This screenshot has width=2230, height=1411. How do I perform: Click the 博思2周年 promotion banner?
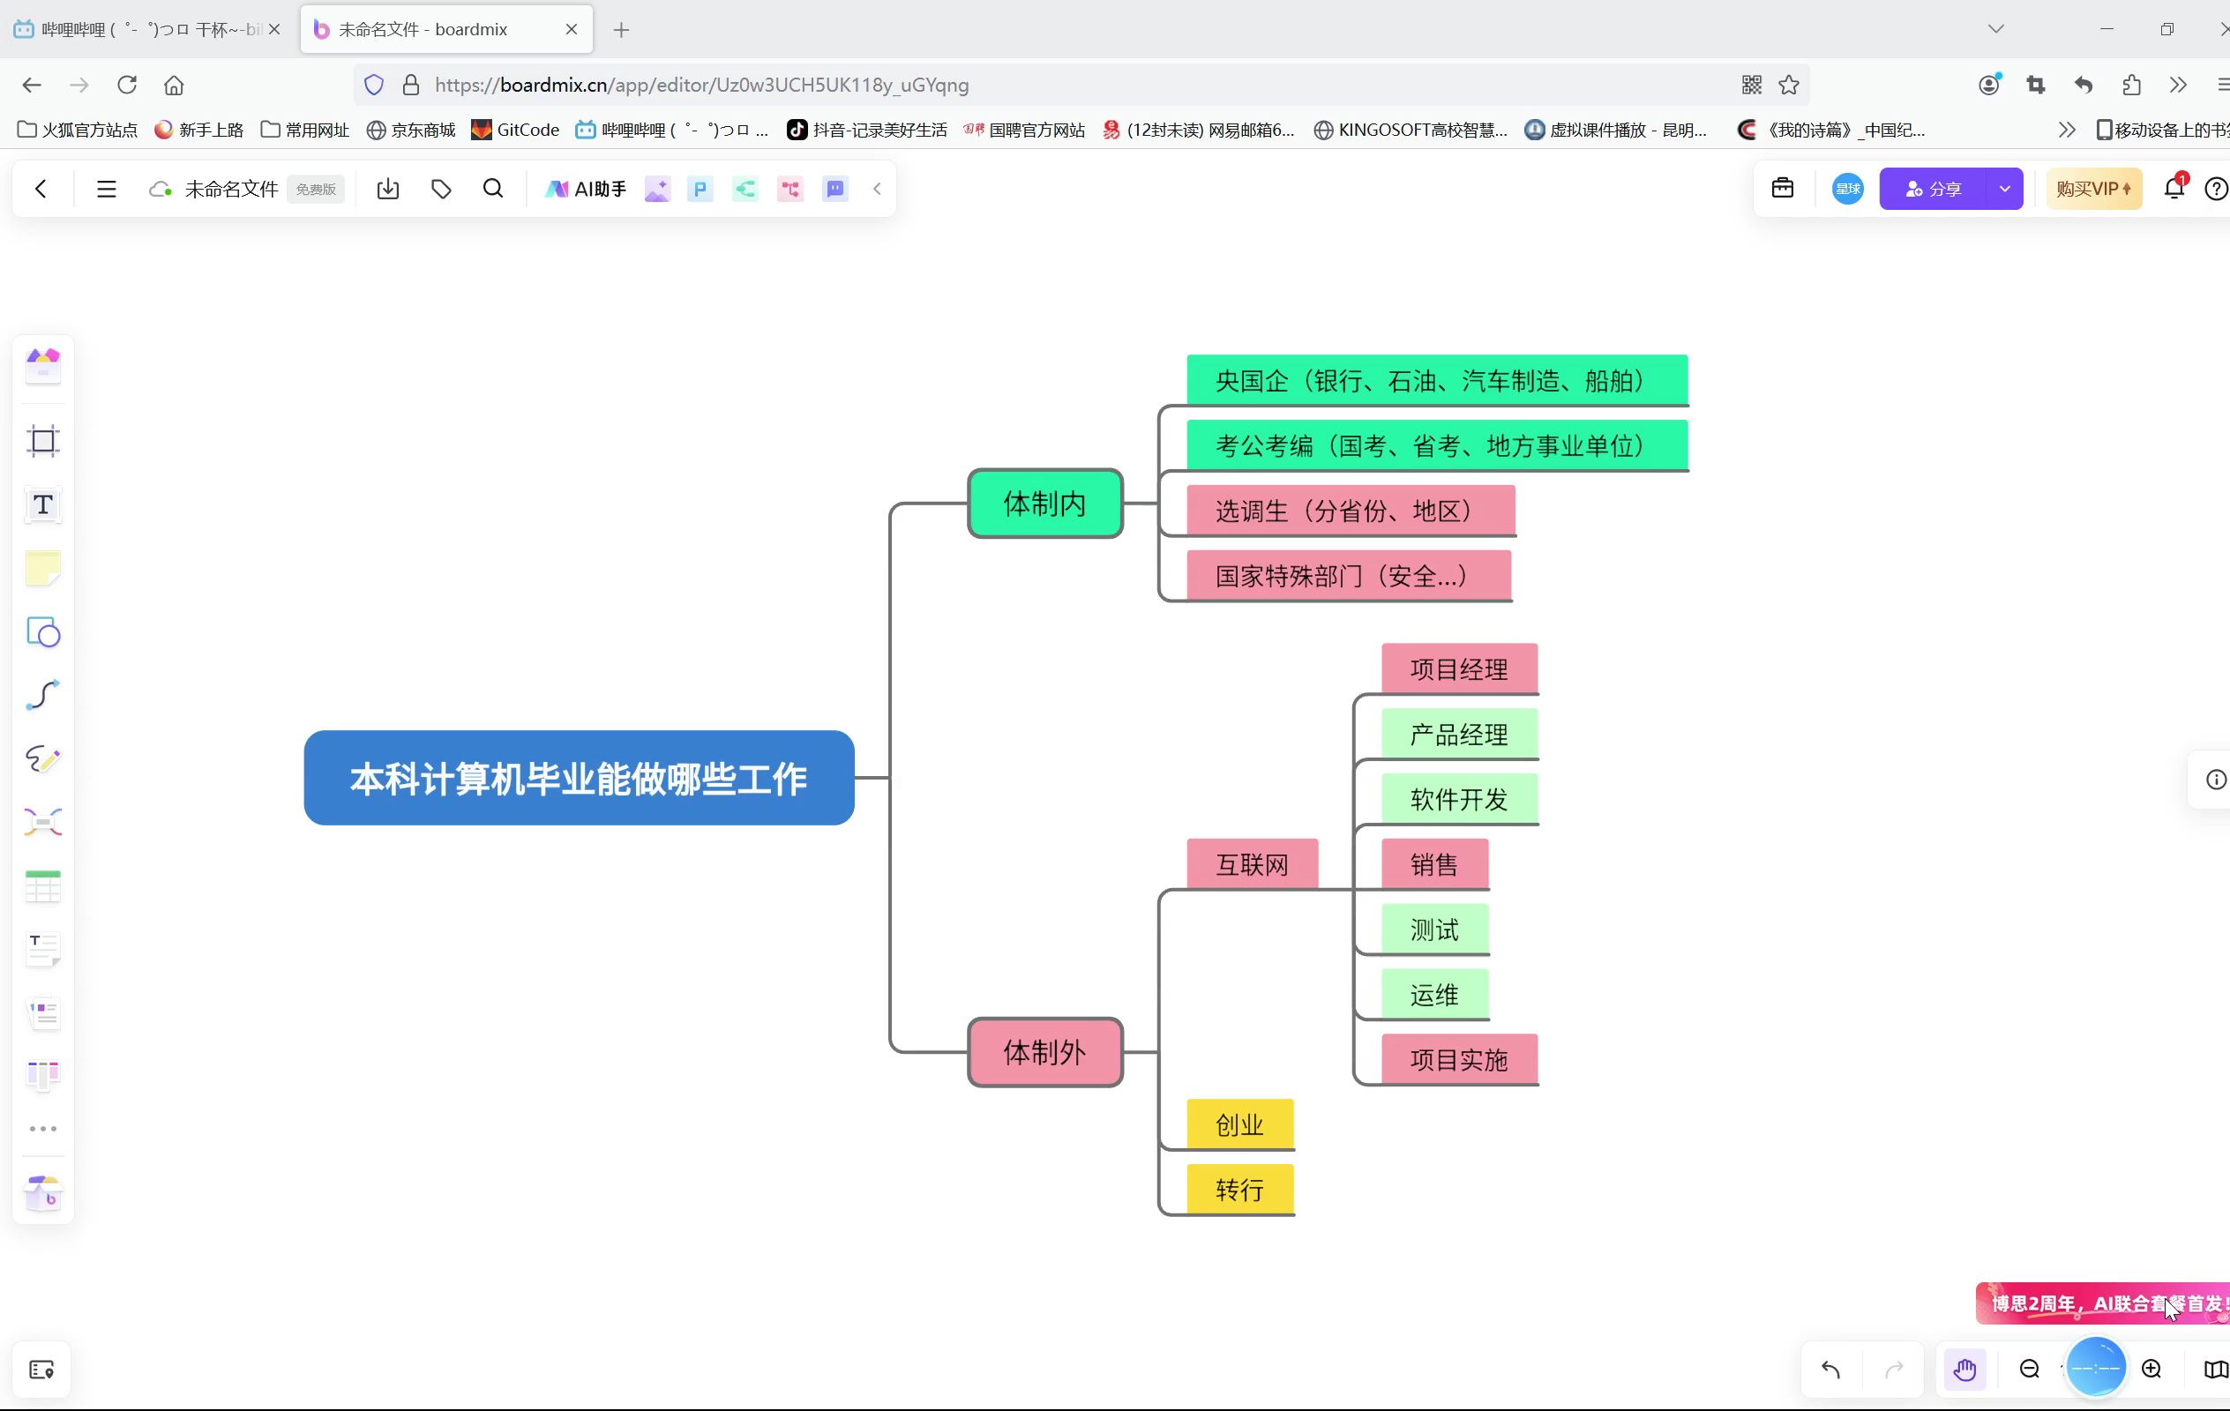pyautogui.click(x=2102, y=1303)
